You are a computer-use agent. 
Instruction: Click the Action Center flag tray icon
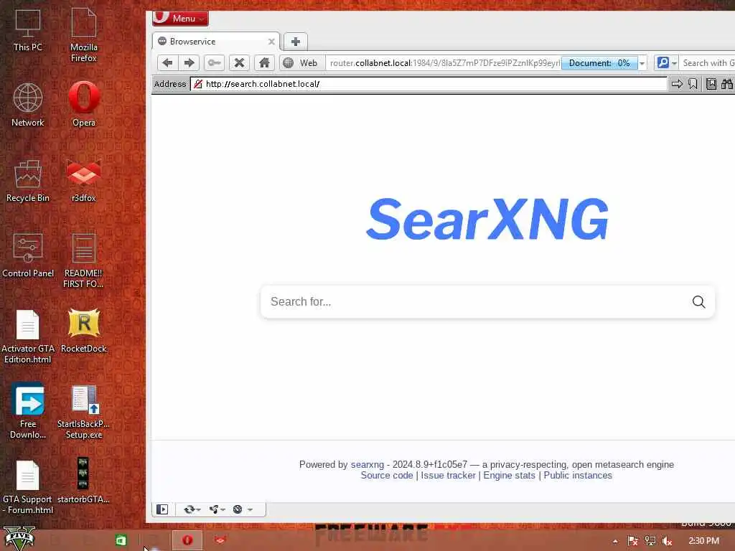[632, 541]
